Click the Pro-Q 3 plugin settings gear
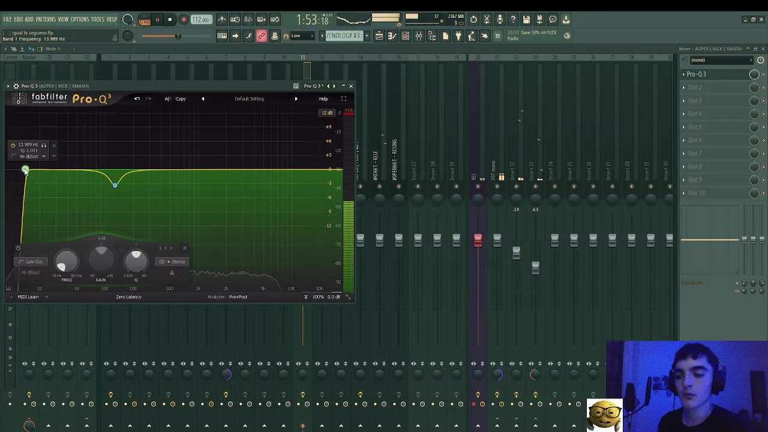The image size is (768, 432). coord(16,86)
